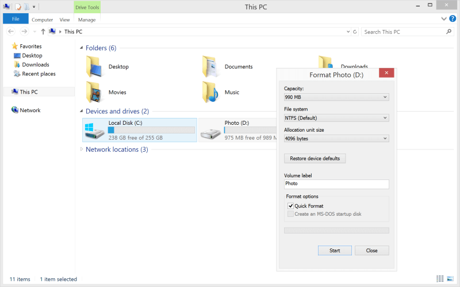Image resolution: width=460 pixels, height=287 pixels.
Task: Click the Volume label input field
Action: 336,184
